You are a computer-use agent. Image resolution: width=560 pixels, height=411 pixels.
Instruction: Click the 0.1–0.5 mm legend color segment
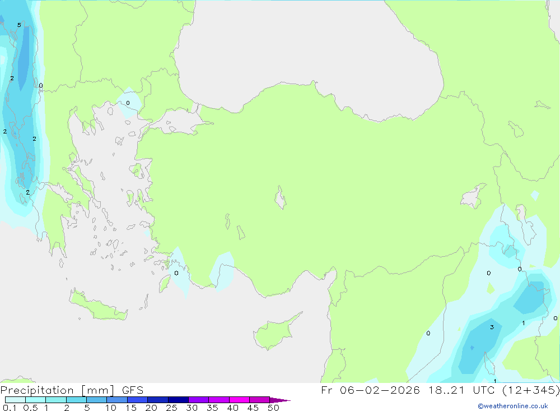[x=15, y=400]
